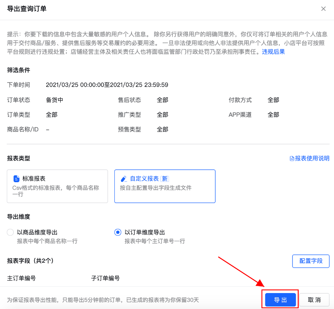Click the 商品名称/ID label

(23, 129)
